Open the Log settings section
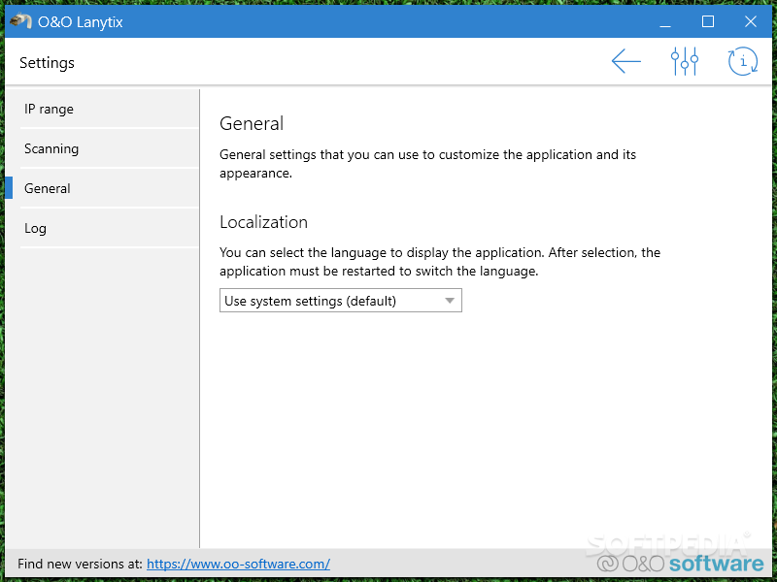Image resolution: width=777 pixels, height=582 pixels. coord(109,228)
